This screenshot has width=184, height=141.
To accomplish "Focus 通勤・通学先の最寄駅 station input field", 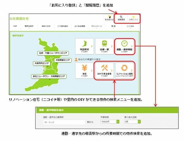I will click(x=64, y=122).
